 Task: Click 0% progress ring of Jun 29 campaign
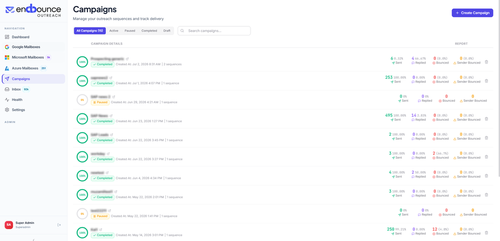click(82, 100)
